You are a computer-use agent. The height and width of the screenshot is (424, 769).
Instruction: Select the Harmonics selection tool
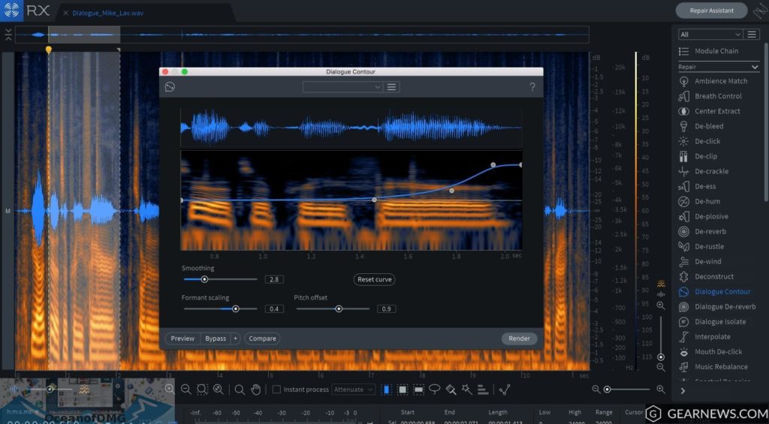[483, 389]
